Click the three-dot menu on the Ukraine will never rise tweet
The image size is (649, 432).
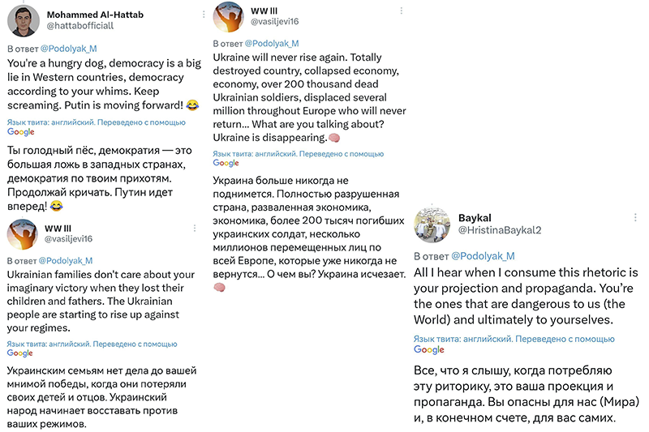(x=401, y=11)
